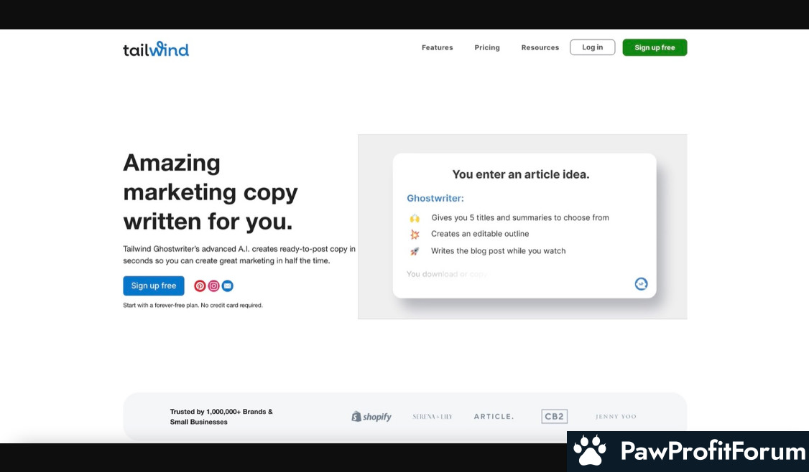Click the Serena & Lily logo
Screen dimensions: 809x472
433,416
